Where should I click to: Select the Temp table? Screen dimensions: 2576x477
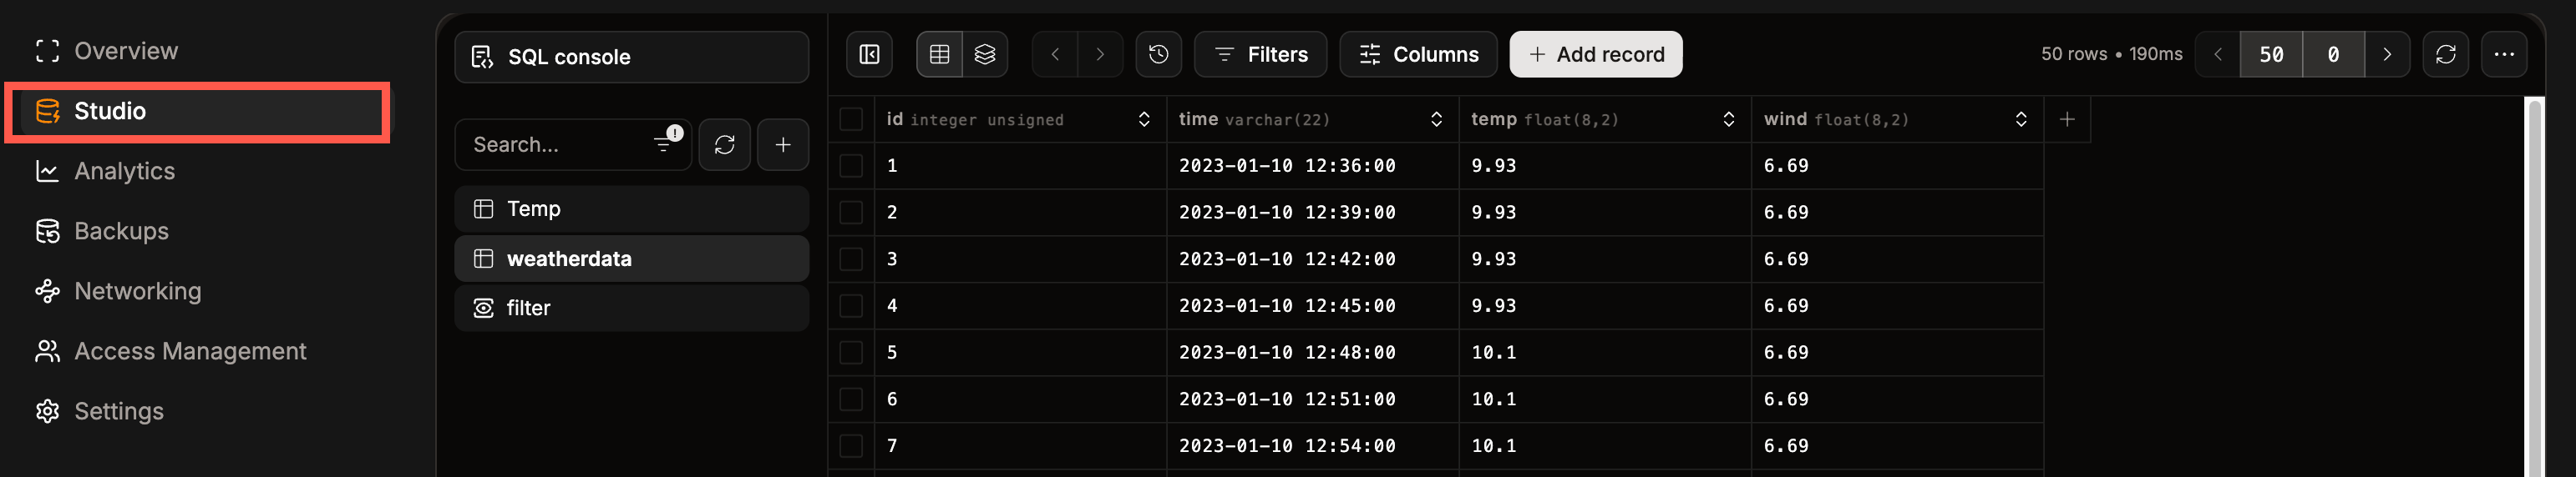(631, 208)
